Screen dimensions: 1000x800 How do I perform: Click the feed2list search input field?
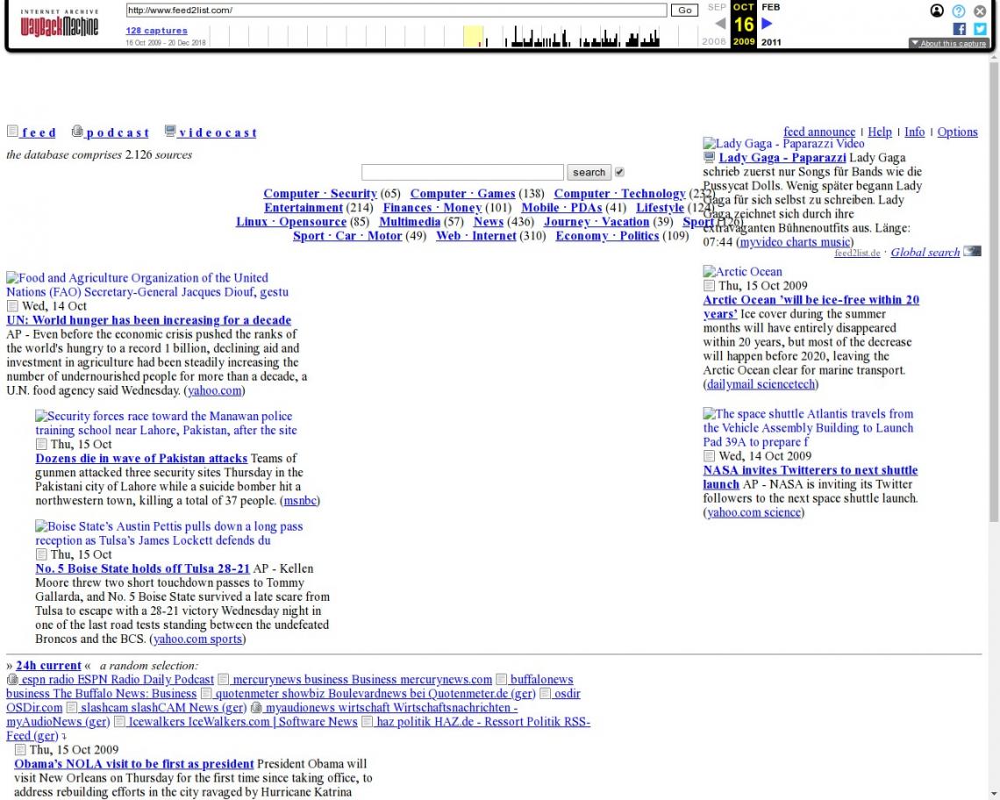pos(462,172)
